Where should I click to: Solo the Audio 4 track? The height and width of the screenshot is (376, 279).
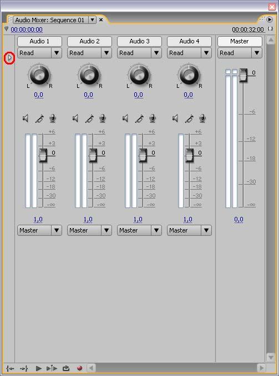coord(189,118)
